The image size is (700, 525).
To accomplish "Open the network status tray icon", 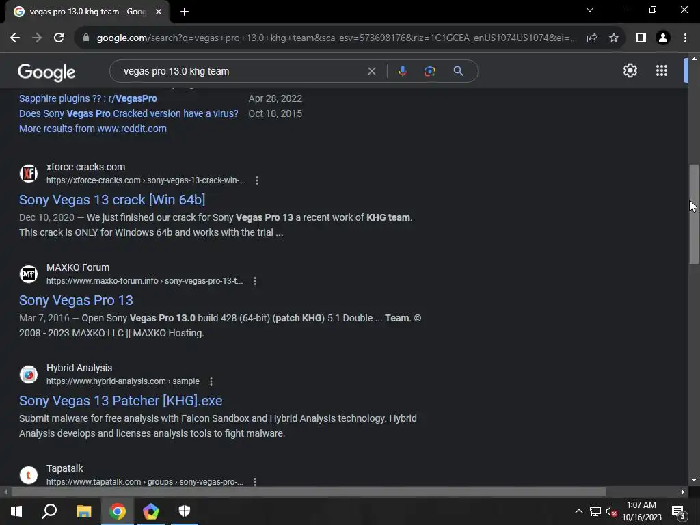I will click(x=595, y=511).
